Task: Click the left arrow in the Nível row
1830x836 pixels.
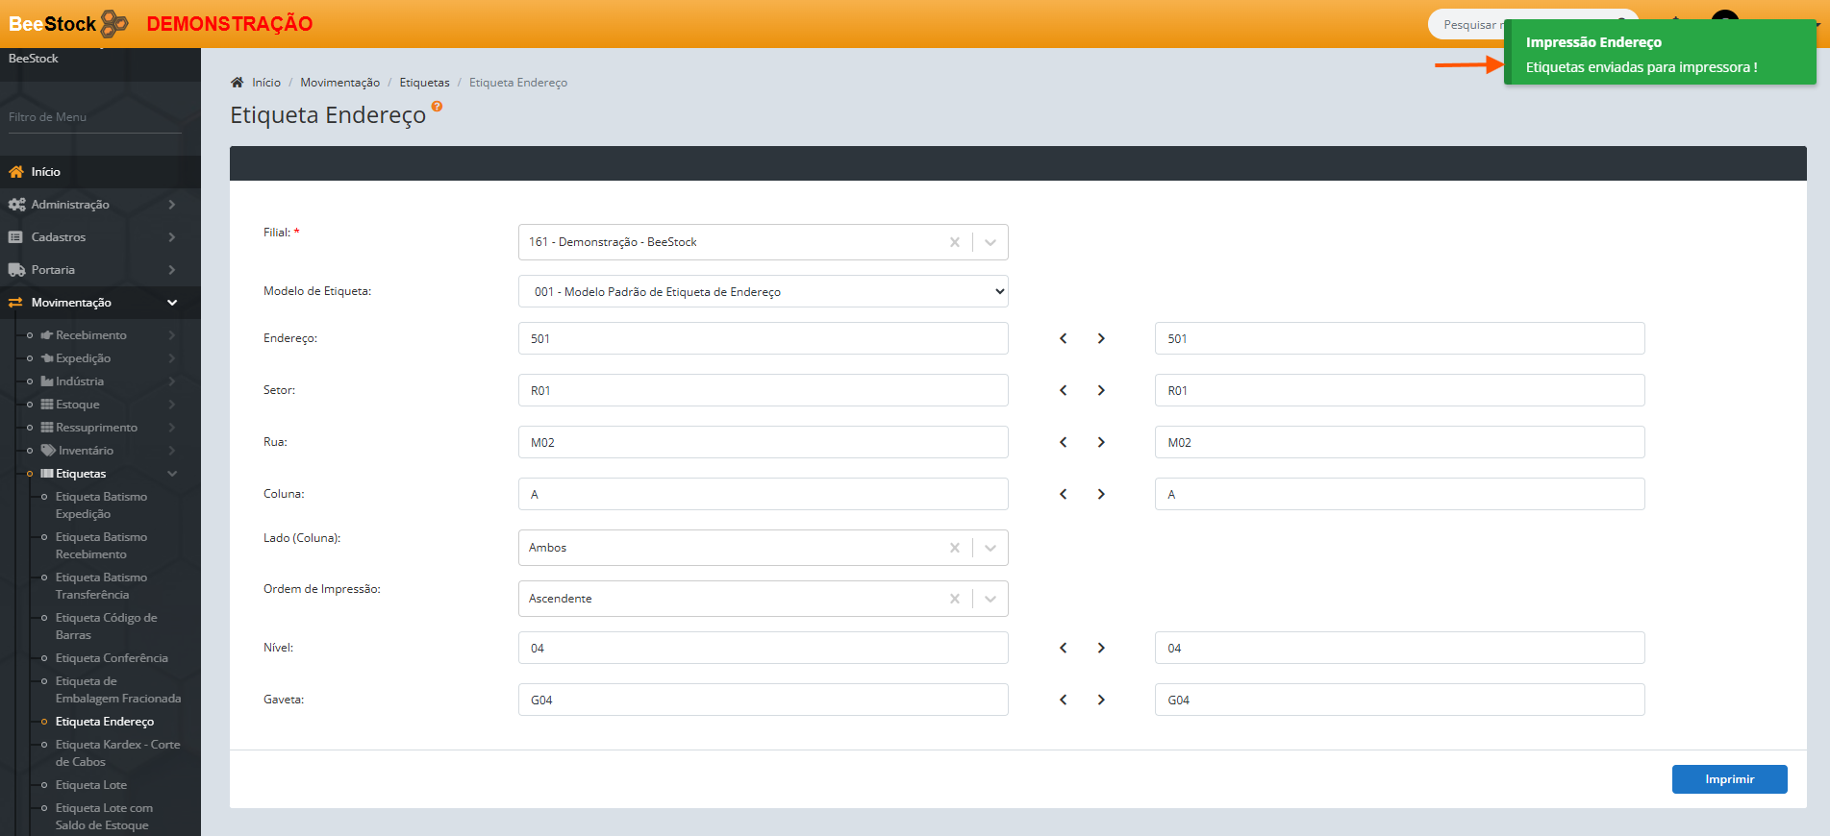Action: pos(1063,648)
